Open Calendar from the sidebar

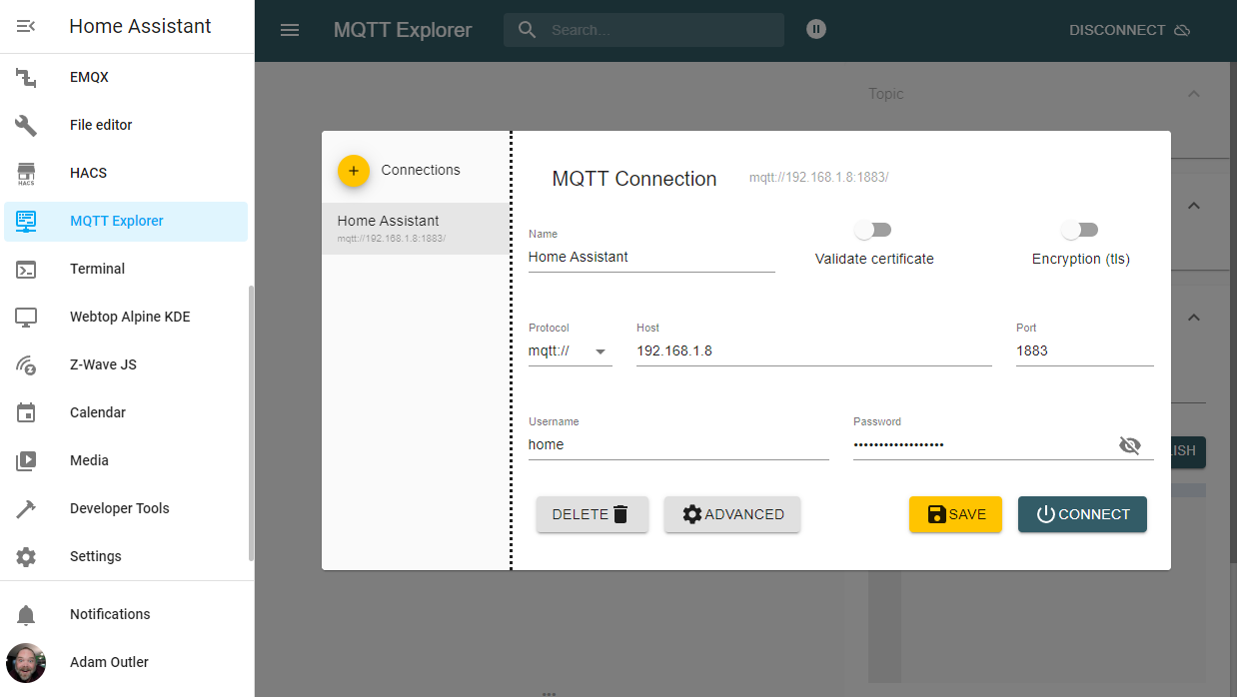pos(126,412)
